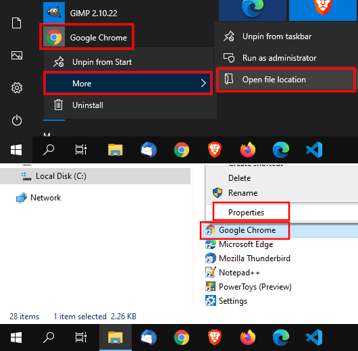Viewport: 358px width, 351px height.
Task: Choose Run as administrator
Action: point(286,58)
